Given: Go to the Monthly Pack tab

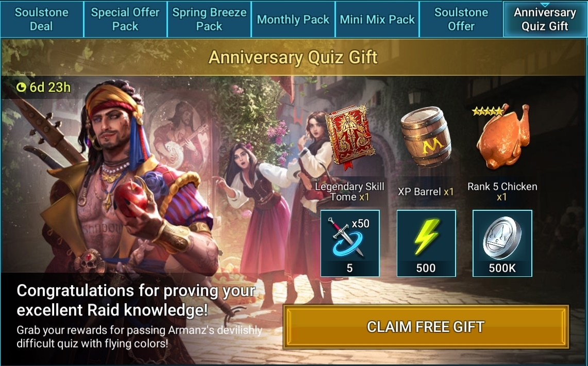Looking at the screenshot, I should 293,19.
